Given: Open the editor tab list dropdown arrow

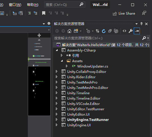Looking at the screenshot, I should [44, 24].
